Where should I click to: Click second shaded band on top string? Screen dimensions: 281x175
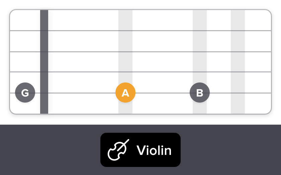tap(200, 31)
